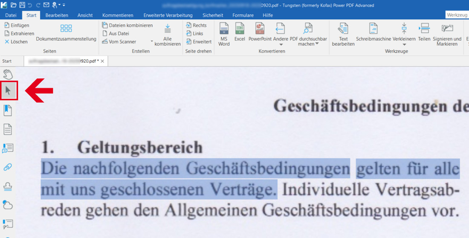Expand the Verkleinern dropdown
The height and width of the screenshot is (238, 469).
(x=404, y=44)
